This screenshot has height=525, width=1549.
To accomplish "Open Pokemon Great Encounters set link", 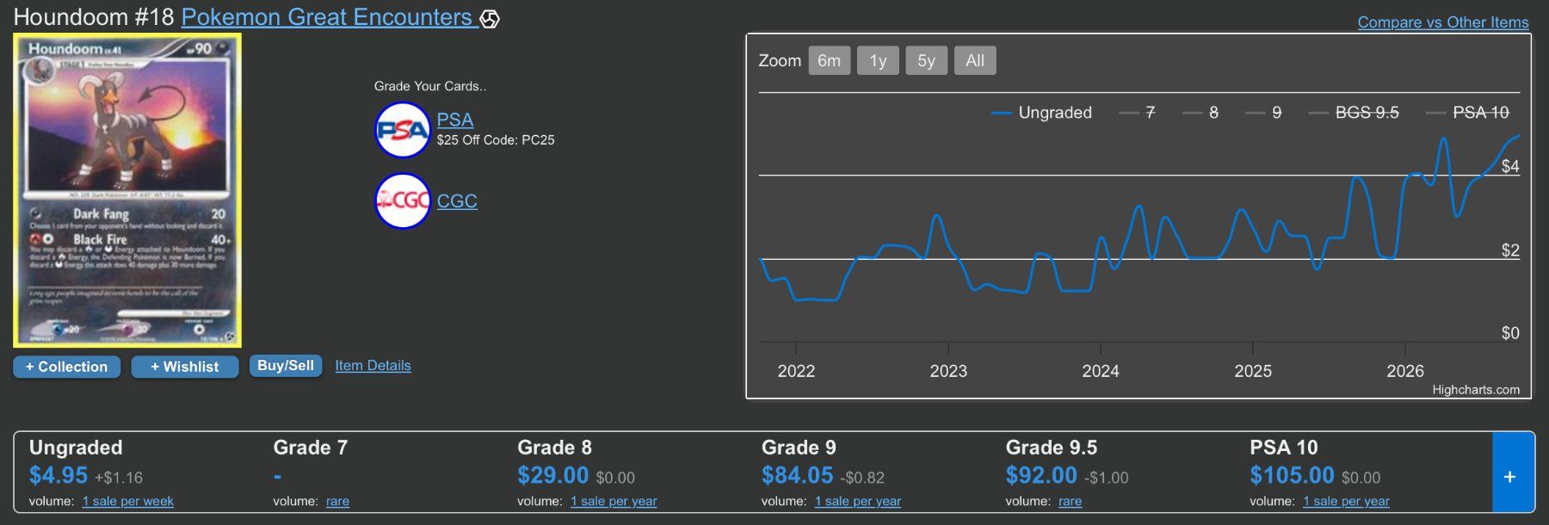I will (x=327, y=17).
